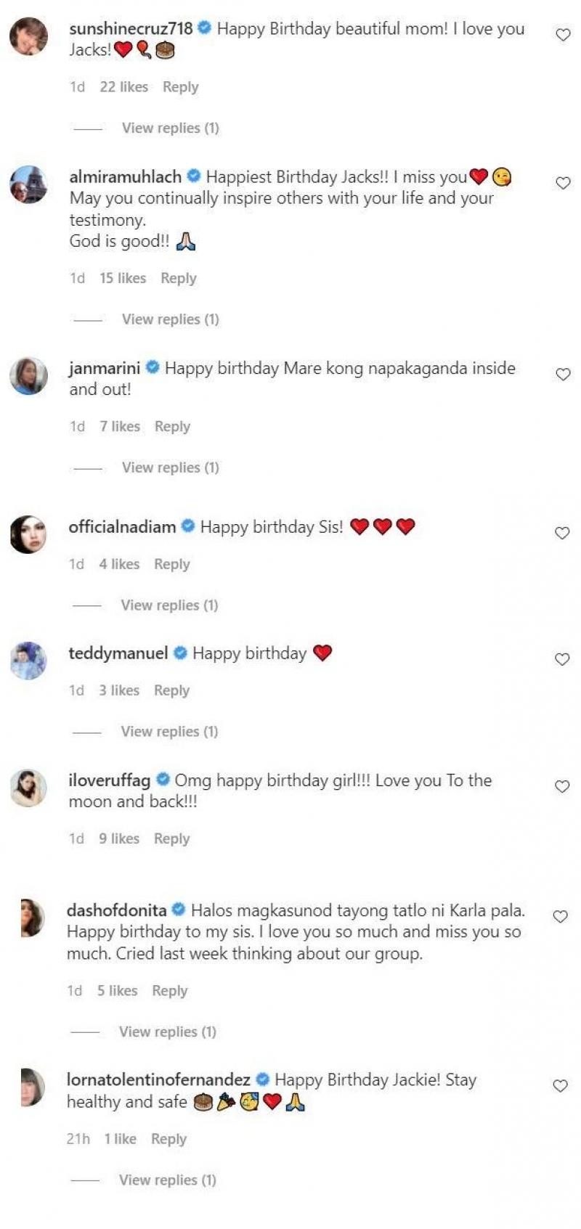Image resolution: width=581 pixels, height=1229 pixels.
Task: Click officialnadiam's avatar photo
Action: (28, 534)
